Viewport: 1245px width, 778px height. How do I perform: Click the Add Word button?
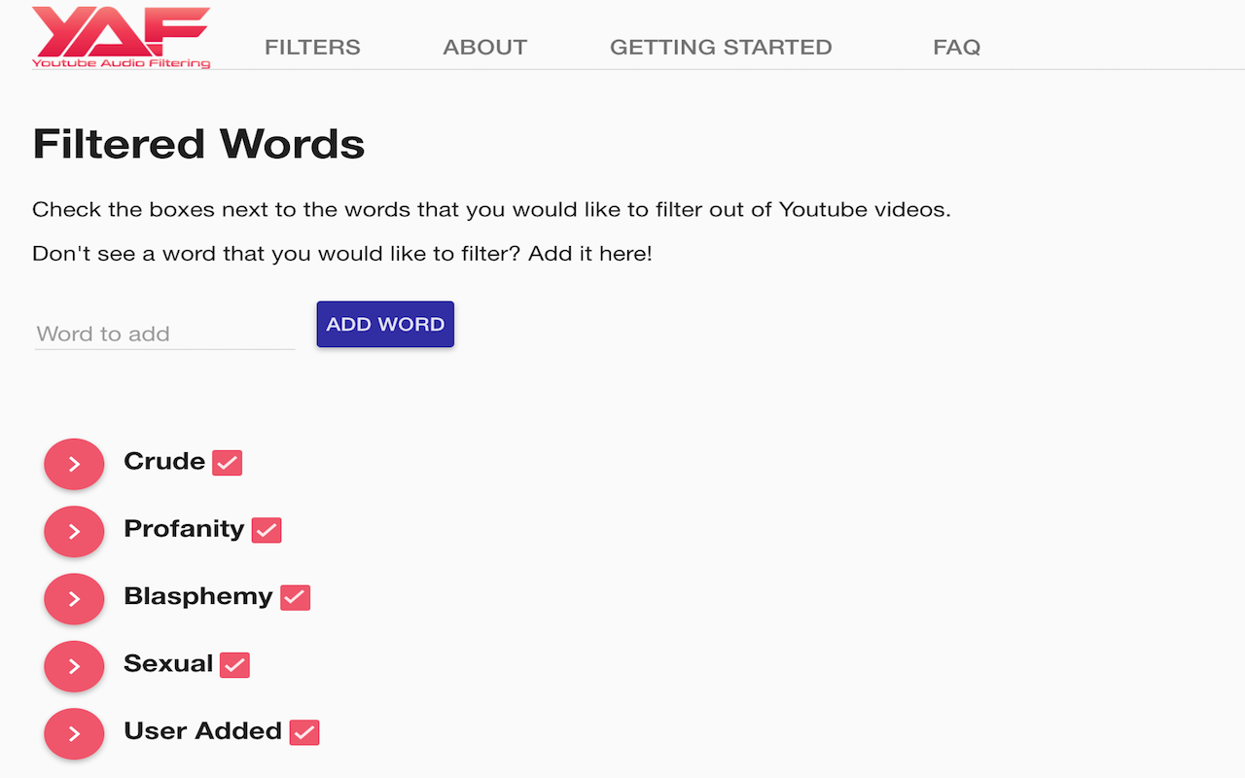point(385,324)
